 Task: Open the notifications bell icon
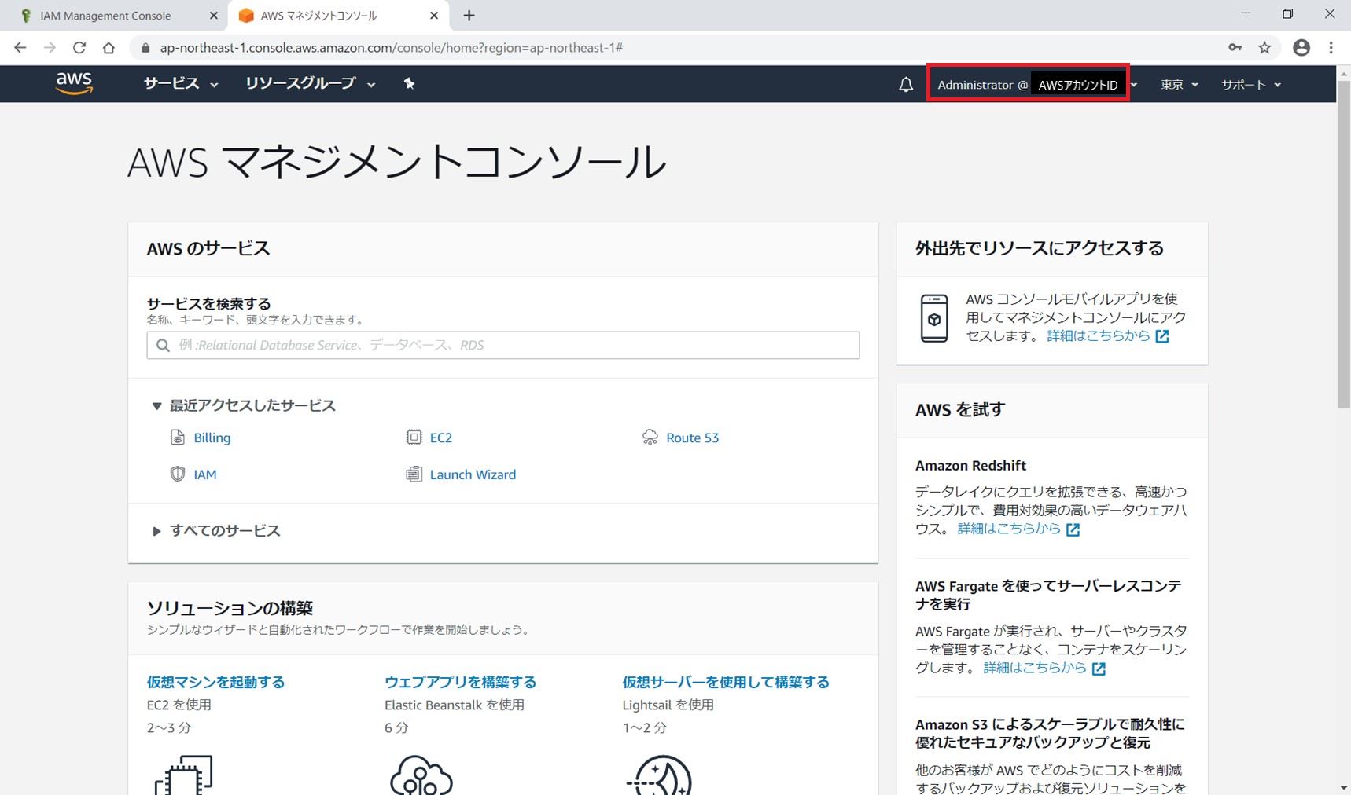coord(906,85)
